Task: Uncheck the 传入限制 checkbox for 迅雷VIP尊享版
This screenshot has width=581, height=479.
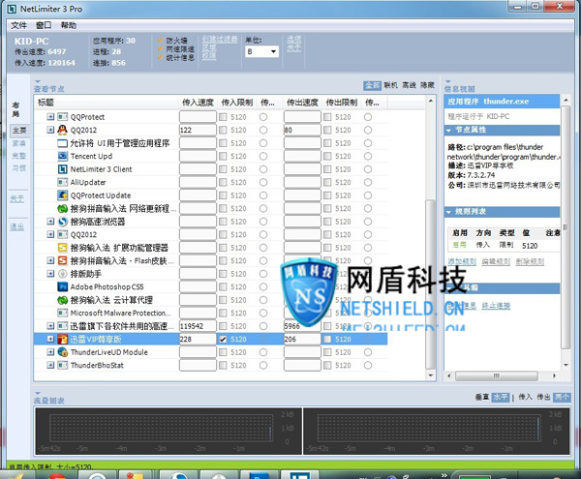Action: click(223, 339)
